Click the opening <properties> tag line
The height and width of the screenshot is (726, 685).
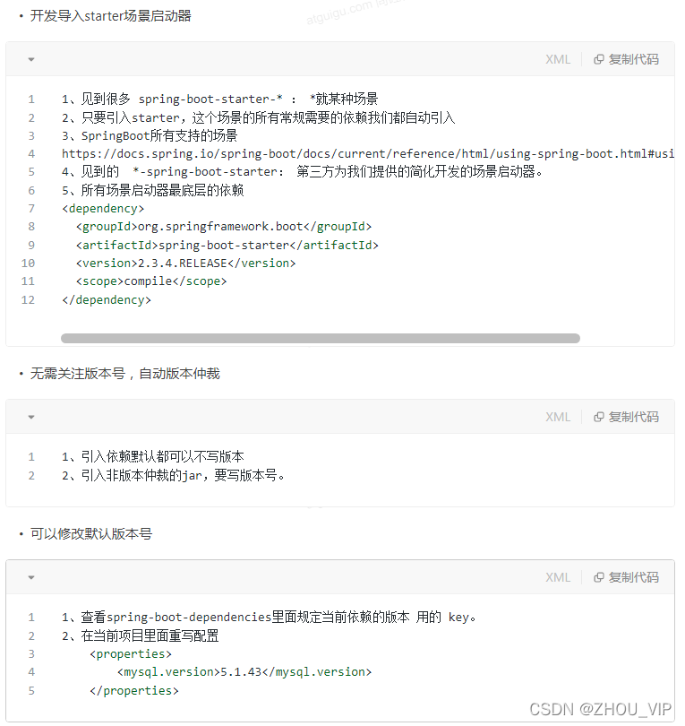point(131,654)
